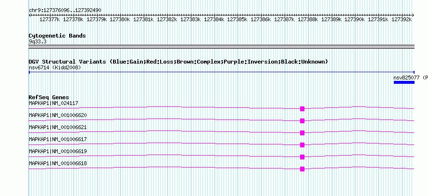Viewport: 428px width, 196px height.
Task: Select the MAPKAP1|NM_001006619 transcript label
Action: tap(58, 151)
